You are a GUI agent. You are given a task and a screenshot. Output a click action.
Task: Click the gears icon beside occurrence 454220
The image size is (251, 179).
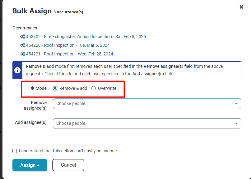23,45
